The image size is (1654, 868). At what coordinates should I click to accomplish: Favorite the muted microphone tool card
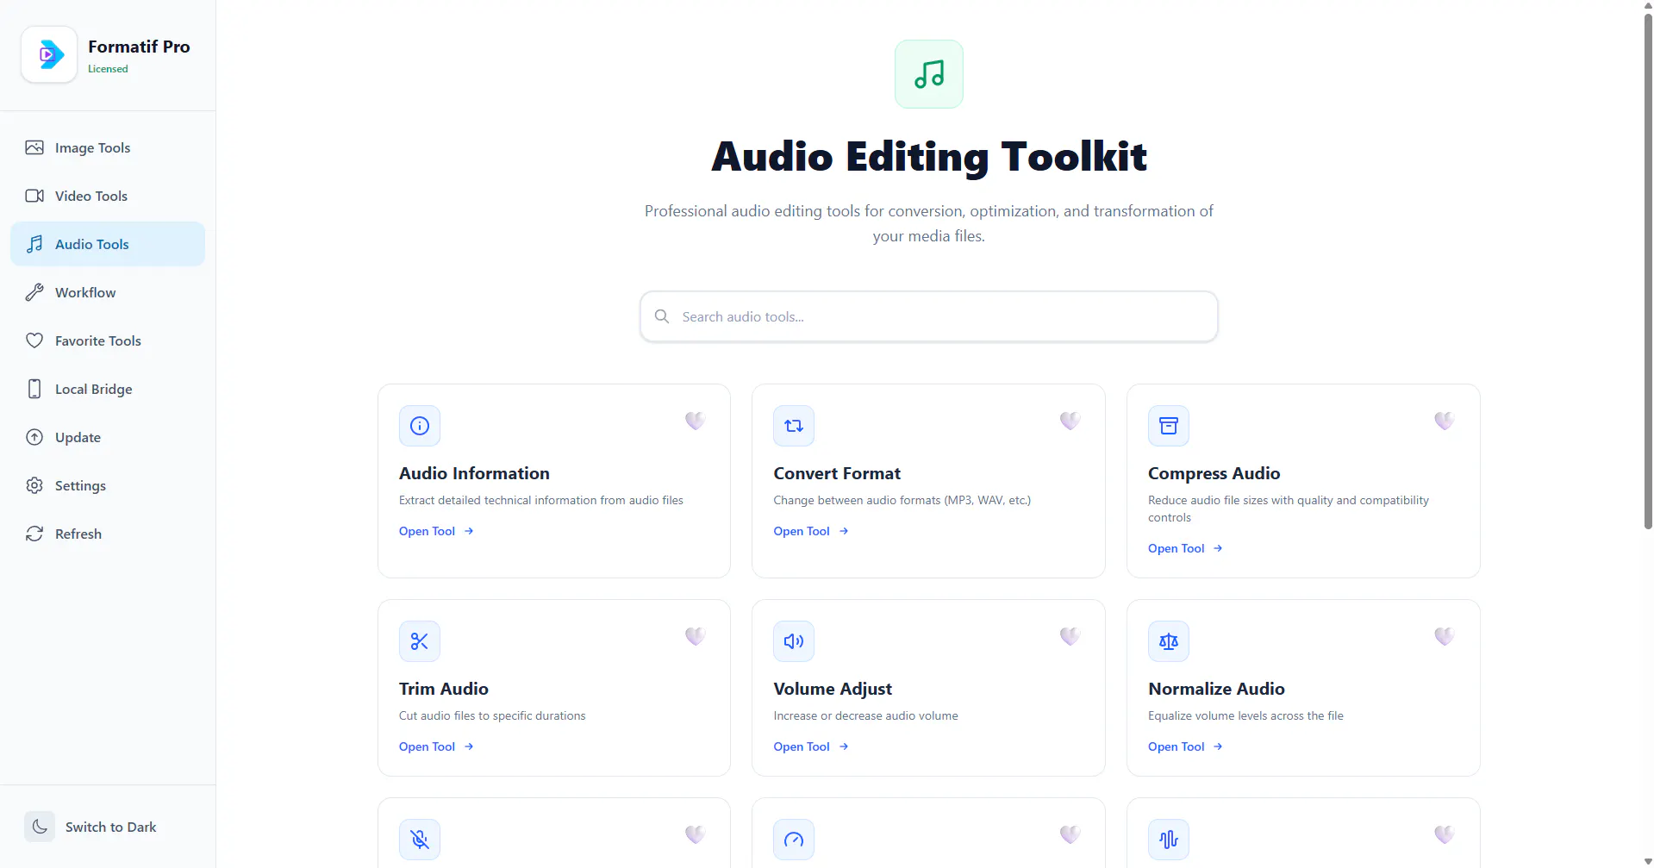(695, 834)
